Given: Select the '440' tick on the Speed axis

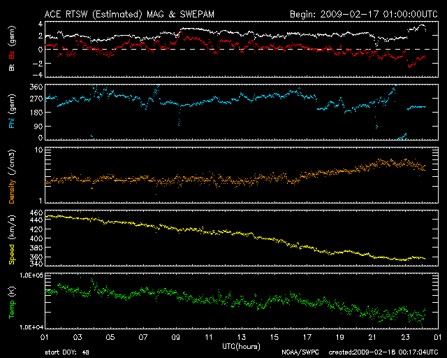Looking at the screenshot, I should (x=36, y=220).
